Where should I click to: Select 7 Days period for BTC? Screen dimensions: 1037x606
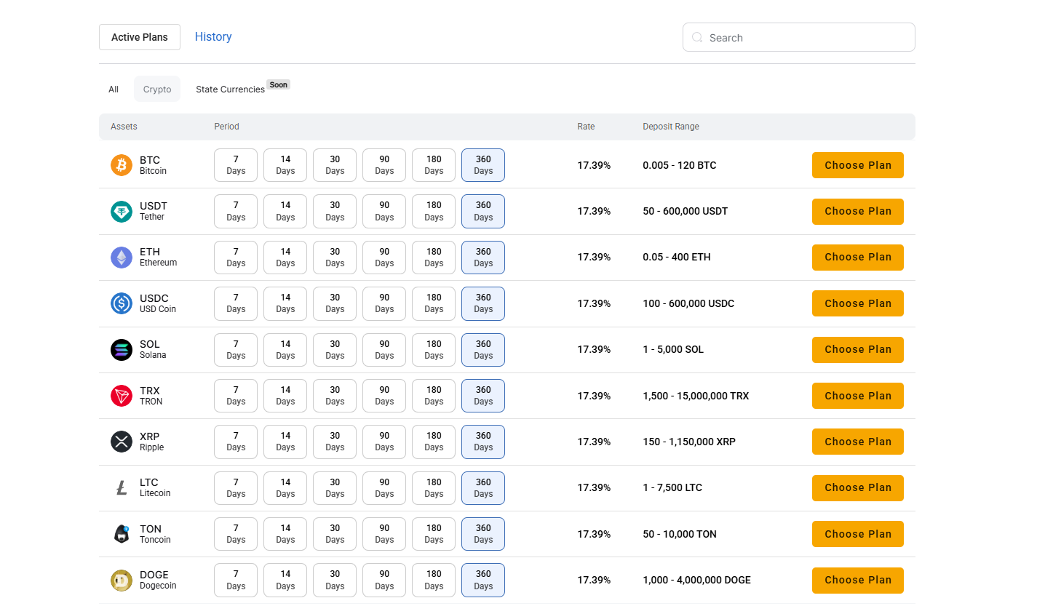(236, 165)
